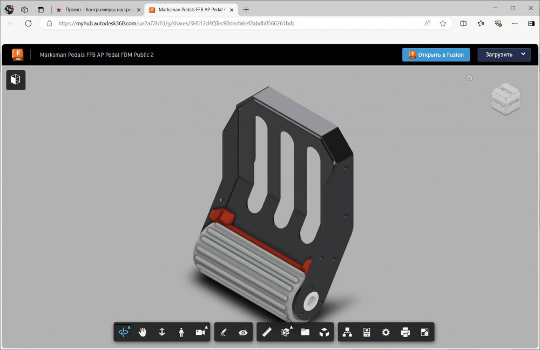The width and height of the screenshot is (540, 350).
Task: Expand the Загрузить dropdown arrow
Action: [523, 55]
